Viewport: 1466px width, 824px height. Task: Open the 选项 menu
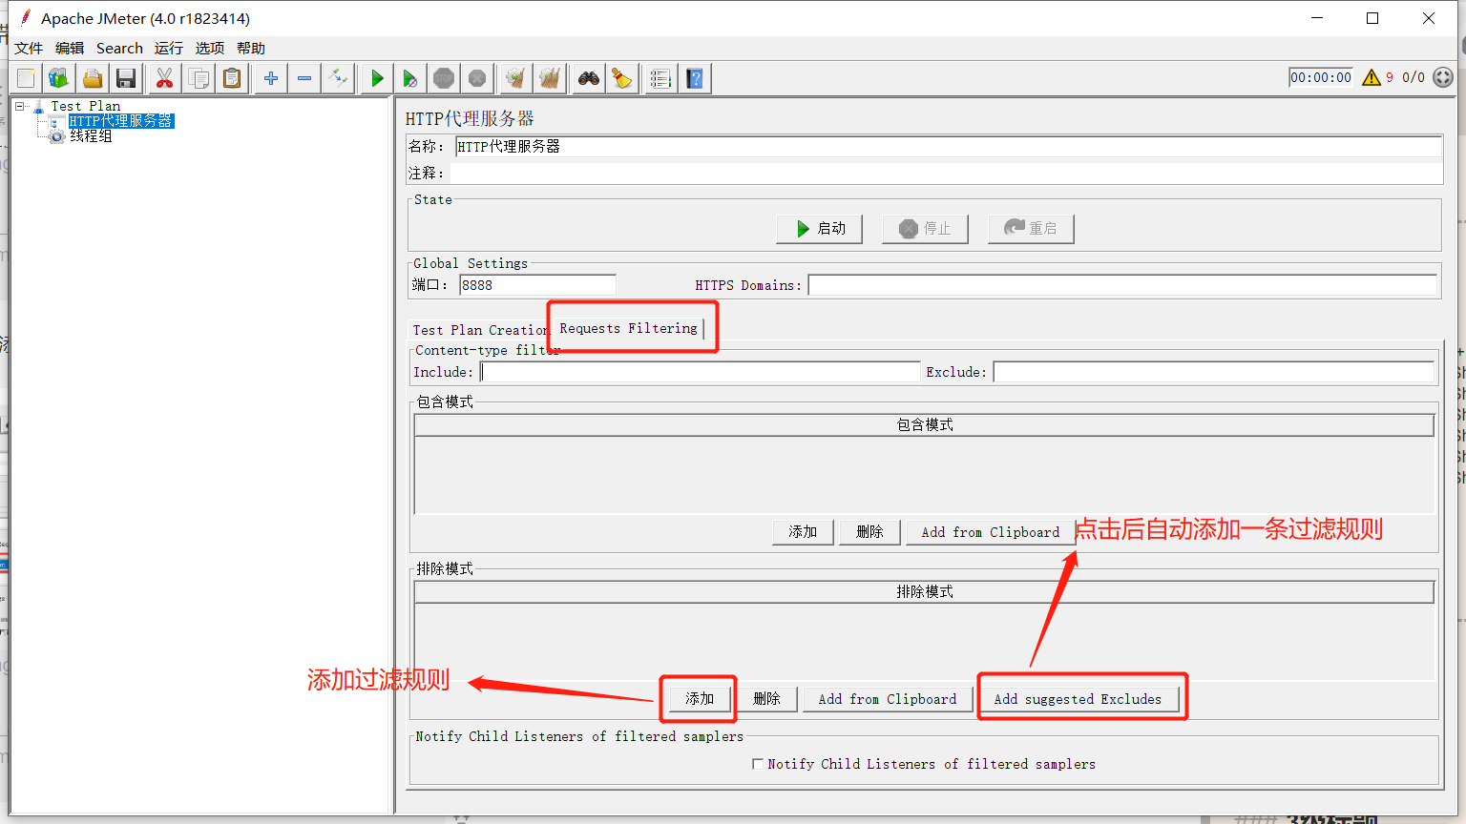click(x=210, y=48)
